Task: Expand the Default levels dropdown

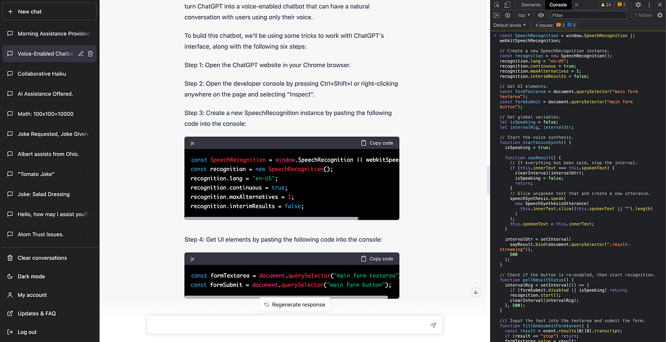Action: (509, 25)
